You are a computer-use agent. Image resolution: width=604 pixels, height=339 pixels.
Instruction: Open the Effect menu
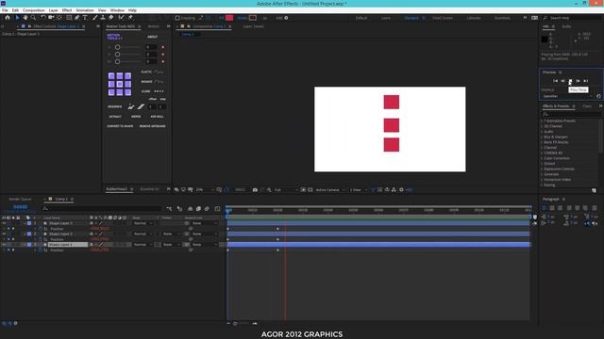pos(67,10)
